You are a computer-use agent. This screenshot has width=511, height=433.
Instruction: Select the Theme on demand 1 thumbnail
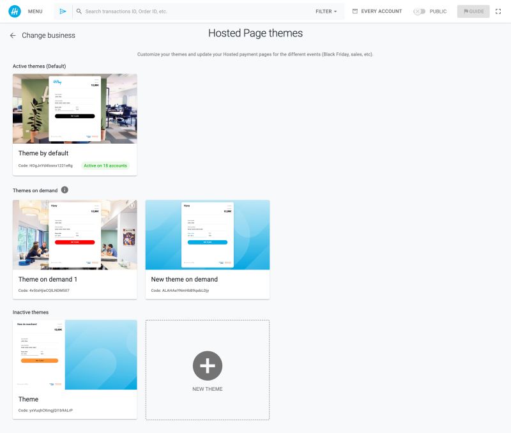point(75,234)
